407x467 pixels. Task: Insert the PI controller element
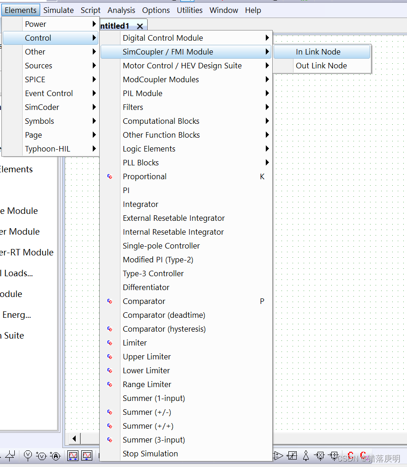click(186, 190)
